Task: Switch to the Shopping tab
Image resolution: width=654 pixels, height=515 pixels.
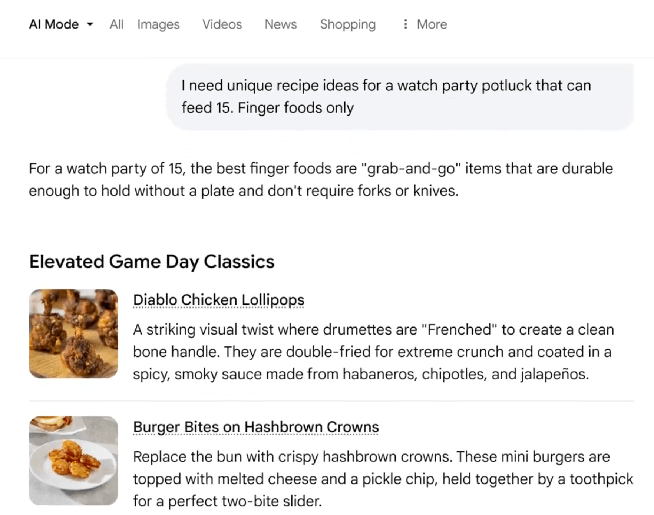Action: click(x=348, y=24)
